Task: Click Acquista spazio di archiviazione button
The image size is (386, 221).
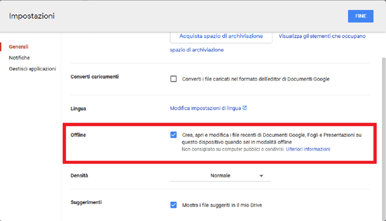Action: (221, 36)
